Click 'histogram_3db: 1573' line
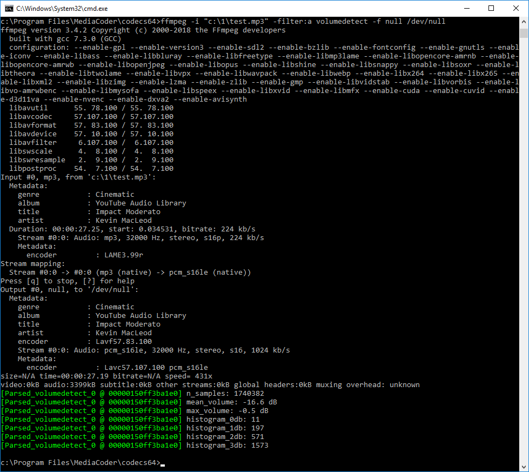The height and width of the screenshot is (472, 529). 135,446
